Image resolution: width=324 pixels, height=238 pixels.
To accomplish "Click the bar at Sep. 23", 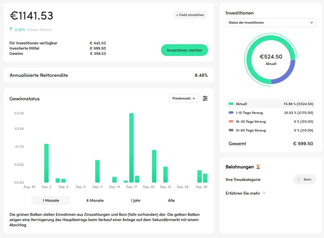I will 165,174.
